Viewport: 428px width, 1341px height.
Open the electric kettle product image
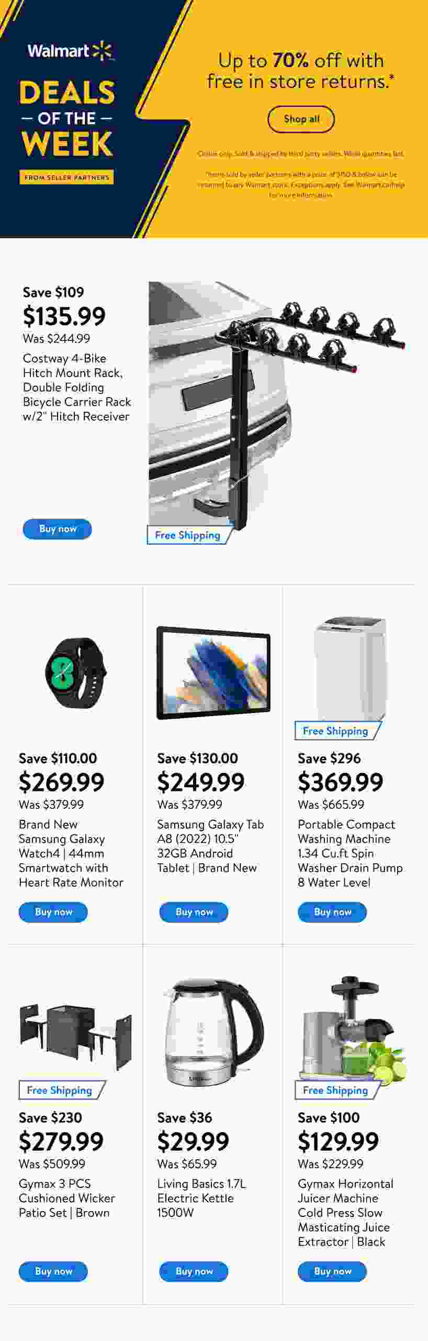(213, 1032)
